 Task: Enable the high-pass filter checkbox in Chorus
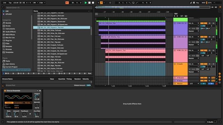click(x=6, y=106)
